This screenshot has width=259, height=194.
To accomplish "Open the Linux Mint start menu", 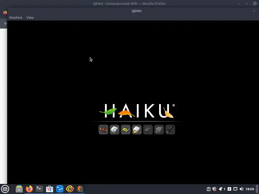I will pyautogui.click(x=5, y=189).
